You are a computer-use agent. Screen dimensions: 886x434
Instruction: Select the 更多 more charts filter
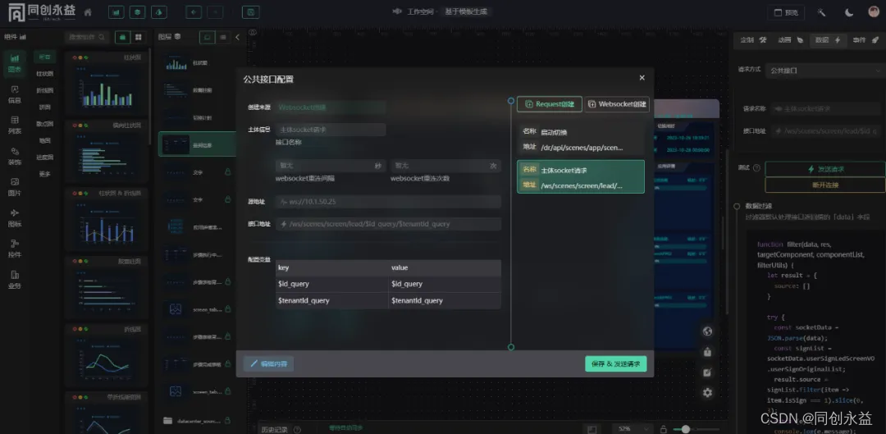pyautogui.click(x=44, y=174)
